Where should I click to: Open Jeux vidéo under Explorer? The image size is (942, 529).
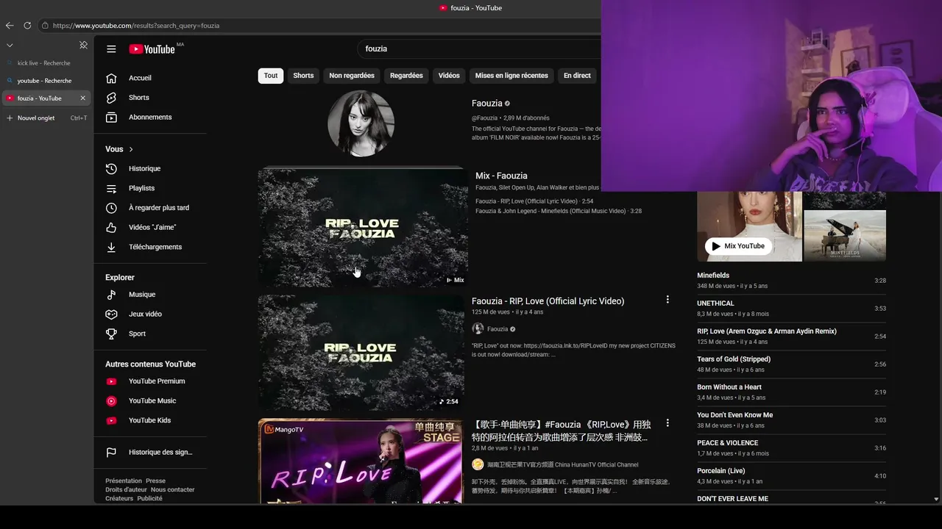[x=145, y=314]
